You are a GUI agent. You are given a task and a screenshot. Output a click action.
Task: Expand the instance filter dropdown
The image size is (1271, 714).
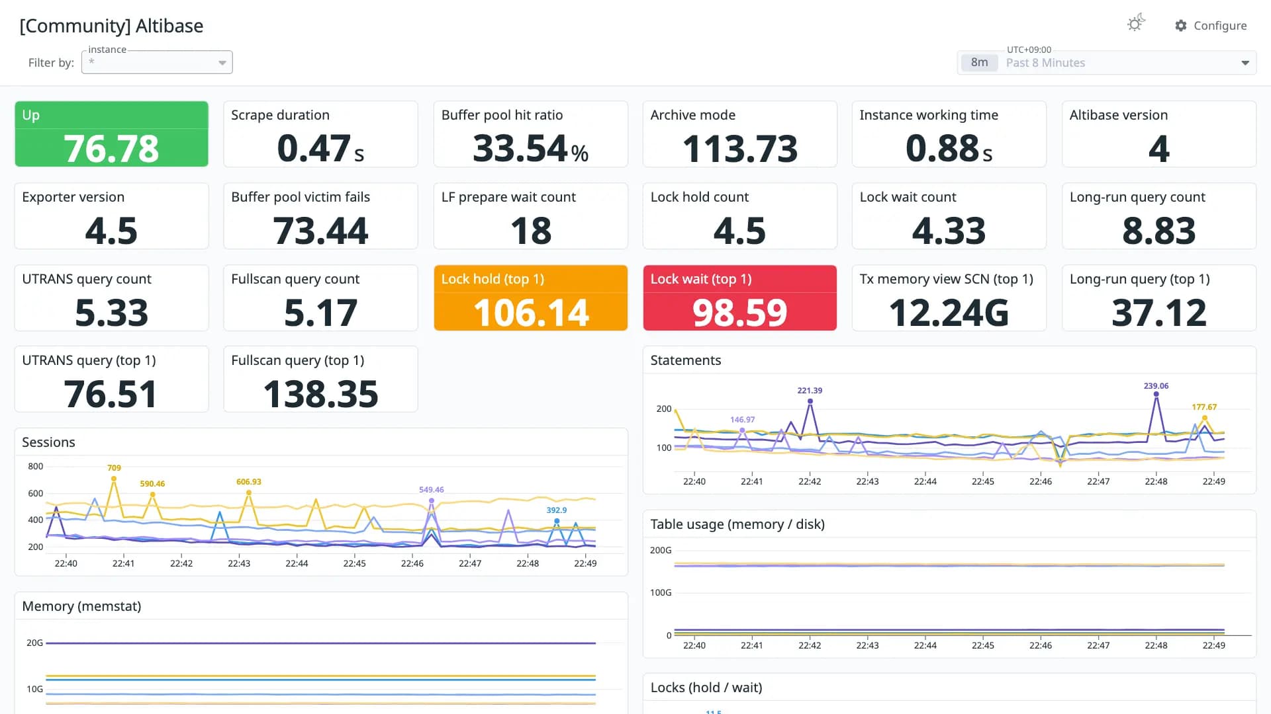point(157,62)
